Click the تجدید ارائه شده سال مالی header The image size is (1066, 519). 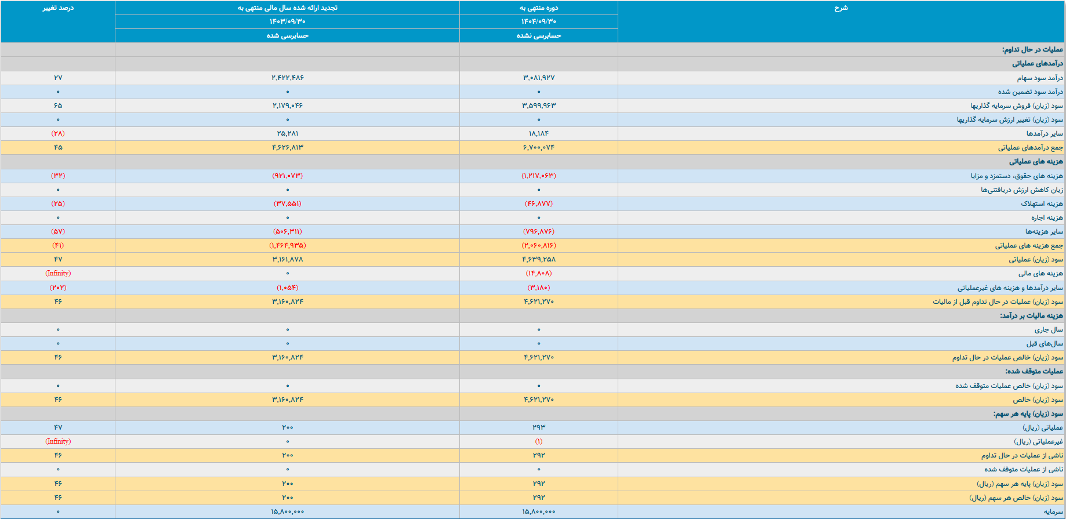pyautogui.click(x=287, y=8)
